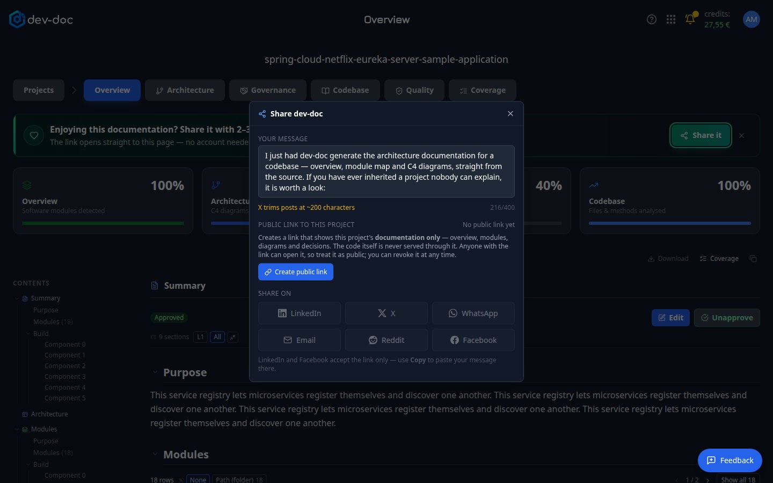Click the Projects breadcrumb button
The image size is (773, 483).
pyautogui.click(x=39, y=90)
